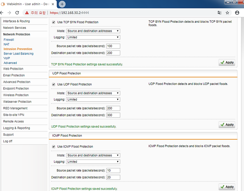Image resolution: width=244 pixels, height=191 pixels.
Task: Click the browser back arrow
Action: (x=2, y=13)
